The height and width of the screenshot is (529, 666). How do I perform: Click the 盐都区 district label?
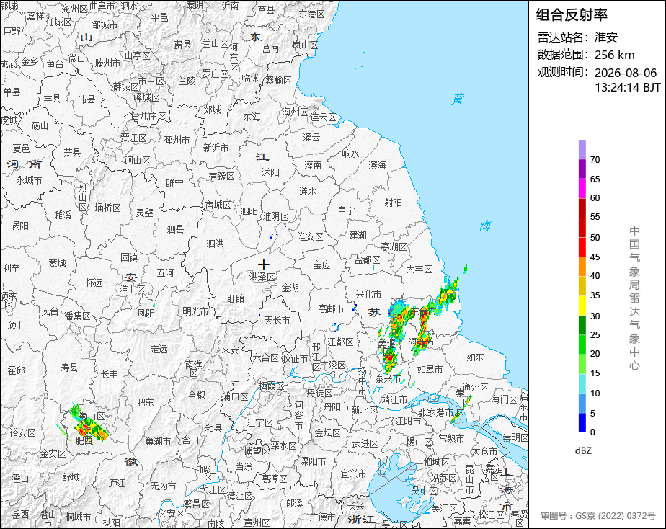click(x=367, y=260)
